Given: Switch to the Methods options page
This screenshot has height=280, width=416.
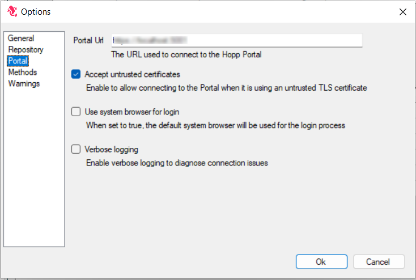Looking at the screenshot, I should tap(23, 73).
